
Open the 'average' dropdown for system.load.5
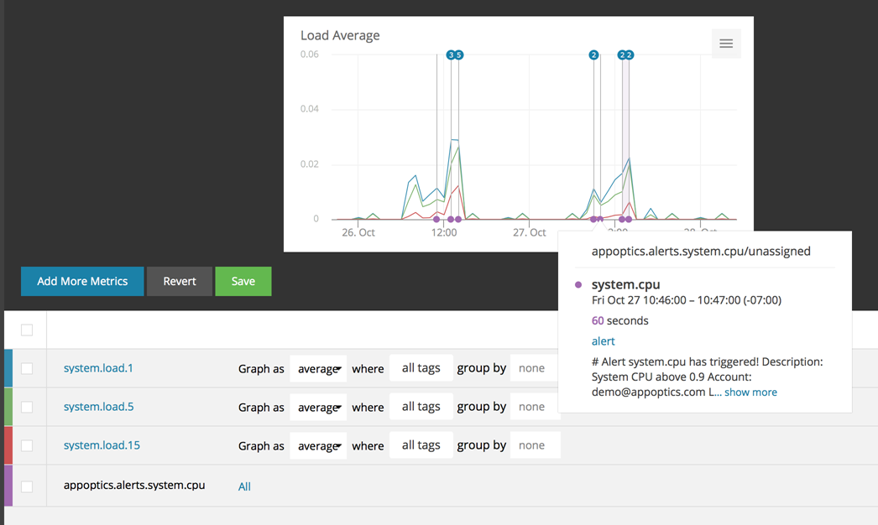pos(318,408)
